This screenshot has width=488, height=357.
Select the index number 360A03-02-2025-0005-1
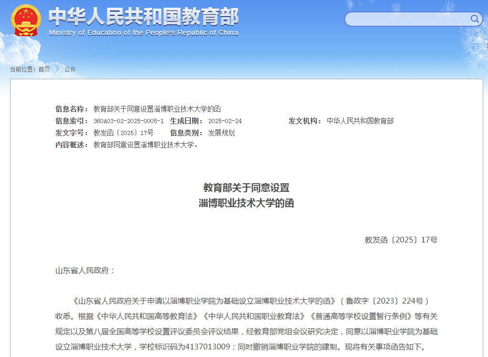click(129, 121)
